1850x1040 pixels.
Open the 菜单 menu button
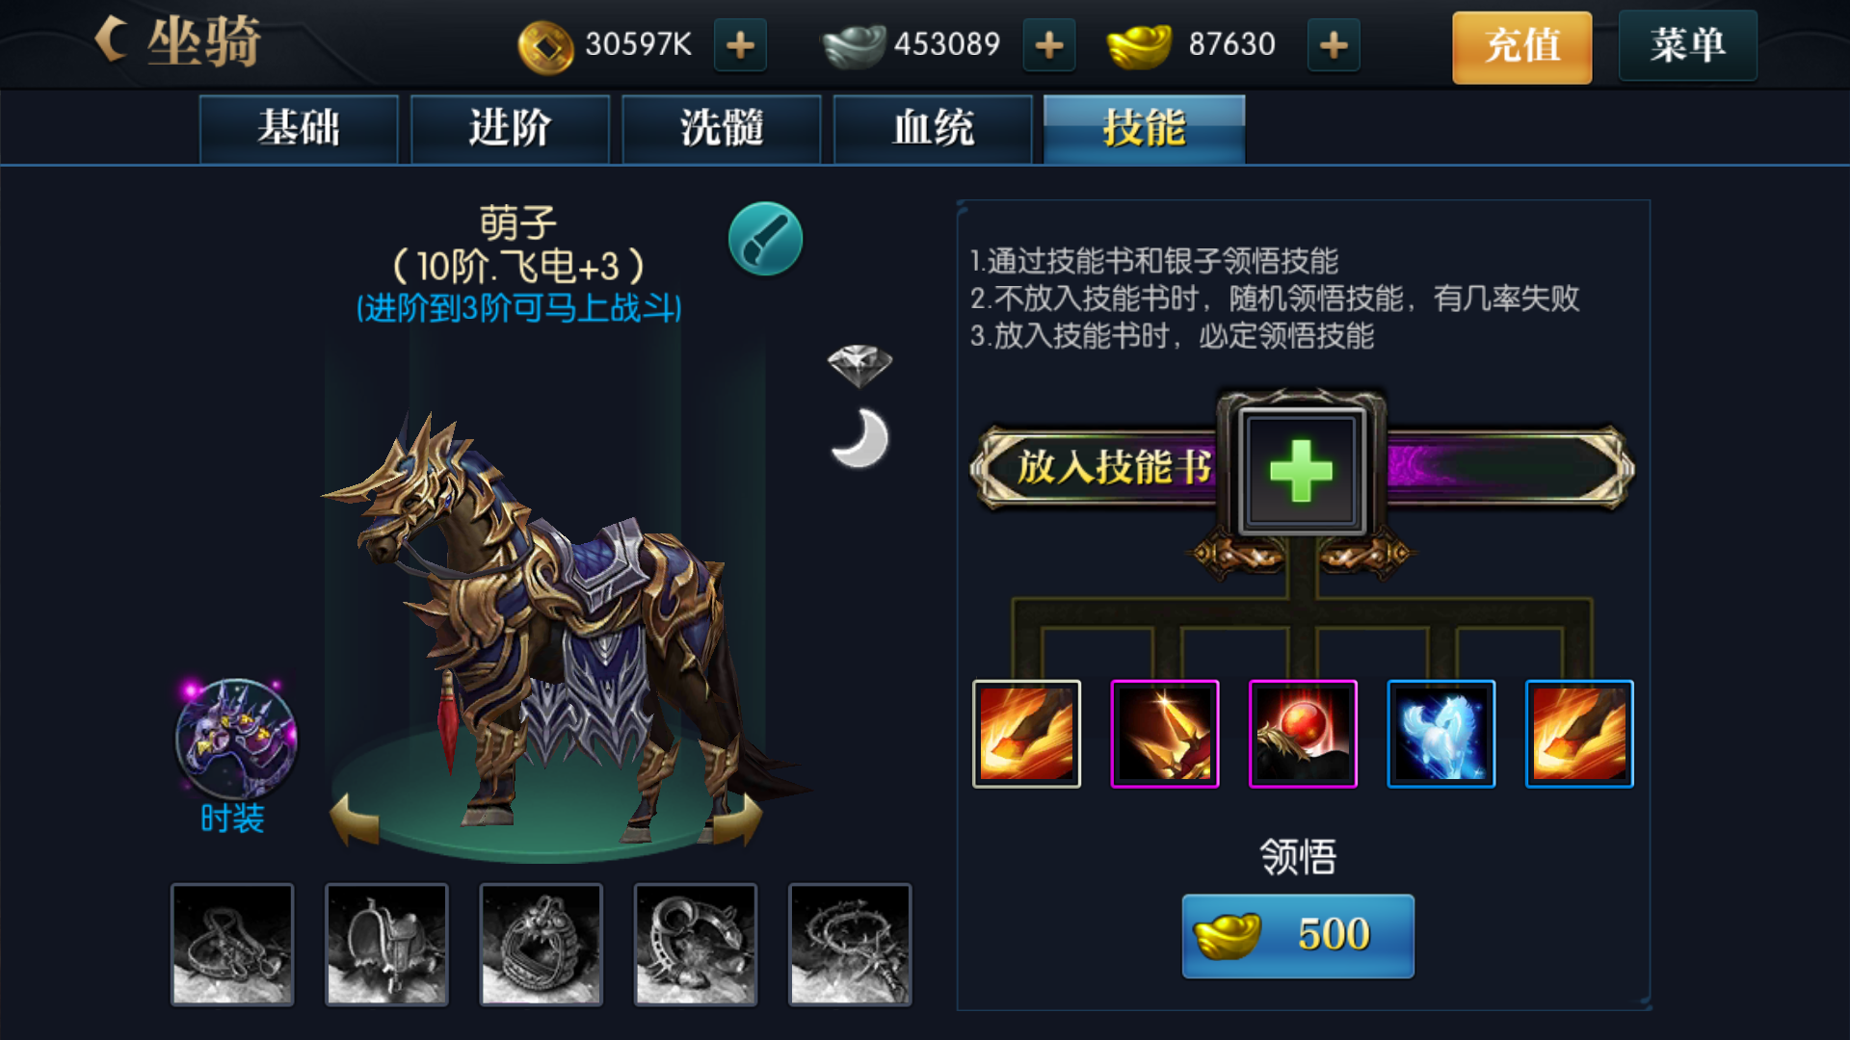pyautogui.click(x=1687, y=45)
